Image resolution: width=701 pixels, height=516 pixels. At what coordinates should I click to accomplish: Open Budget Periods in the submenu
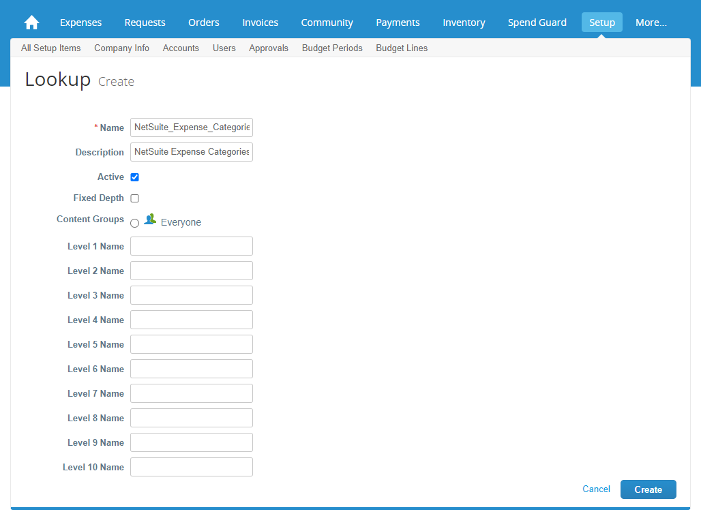pyautogui.click(x=332, y=48)
